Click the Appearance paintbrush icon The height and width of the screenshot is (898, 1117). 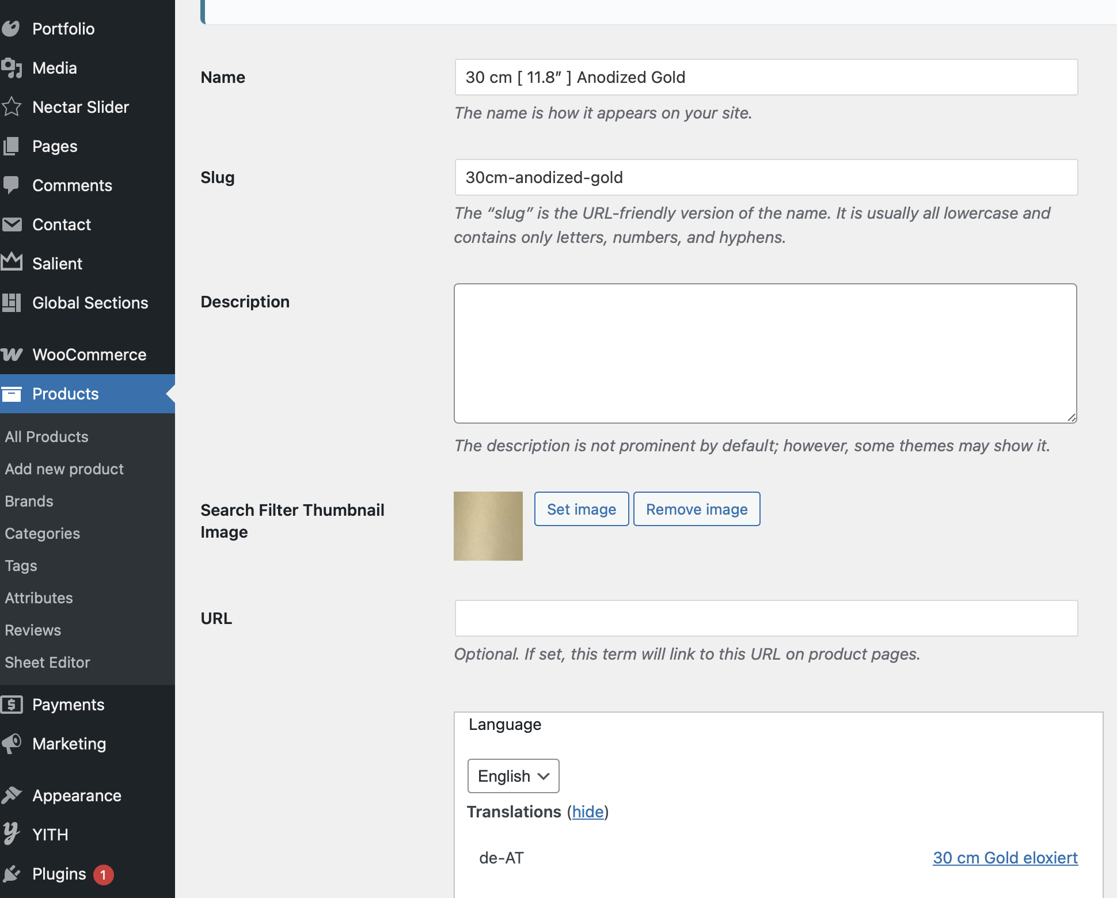(x=11, y=796)
